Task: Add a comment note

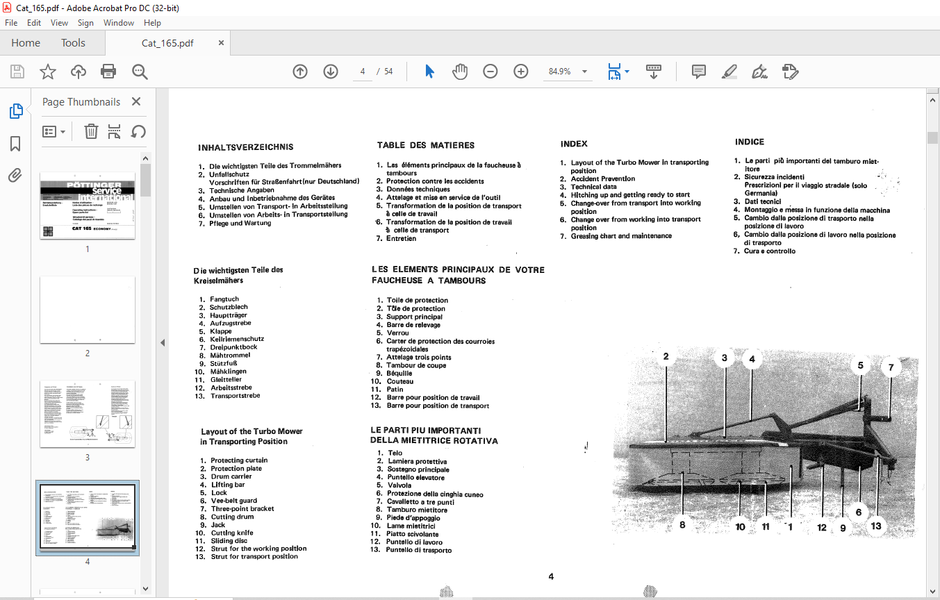Action: tap(699, 72)
